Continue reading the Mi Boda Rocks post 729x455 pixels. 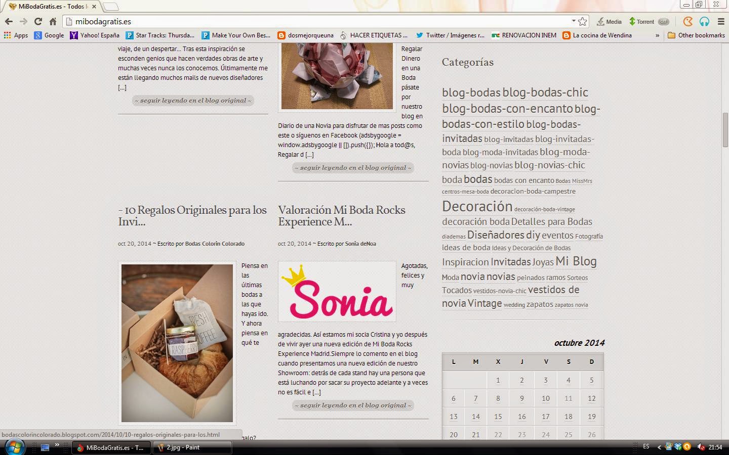coord(353,405)
